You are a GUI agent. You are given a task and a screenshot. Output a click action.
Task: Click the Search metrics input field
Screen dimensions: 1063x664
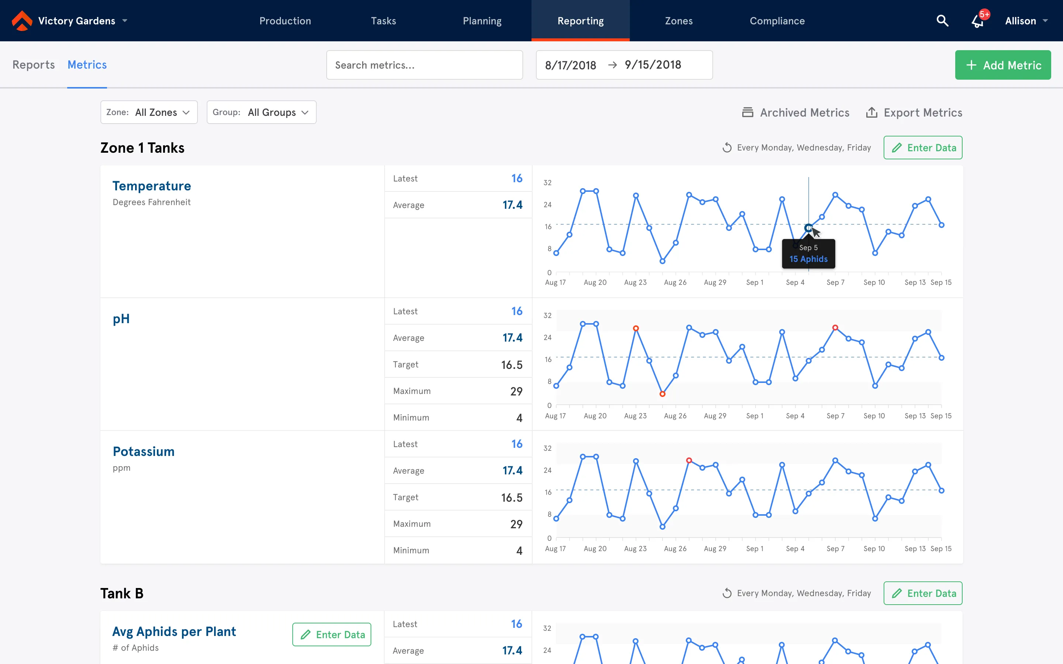point(424,65)
